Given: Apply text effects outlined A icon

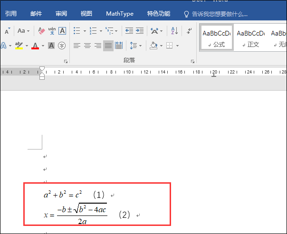Looking at the screenshot, I should (x=4, y=46).
